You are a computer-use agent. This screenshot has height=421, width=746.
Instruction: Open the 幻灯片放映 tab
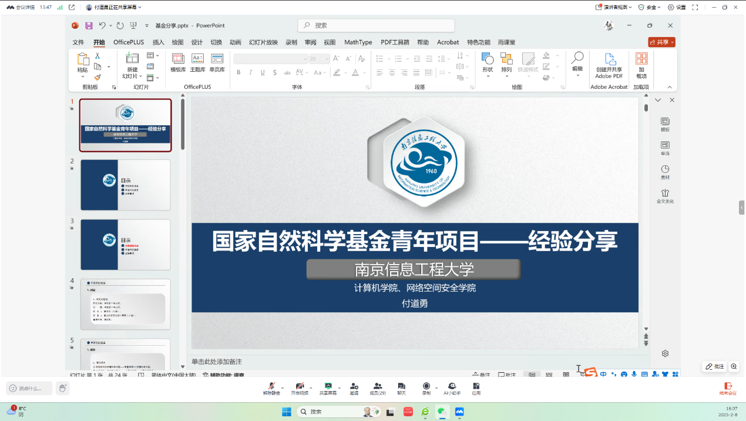263,42
